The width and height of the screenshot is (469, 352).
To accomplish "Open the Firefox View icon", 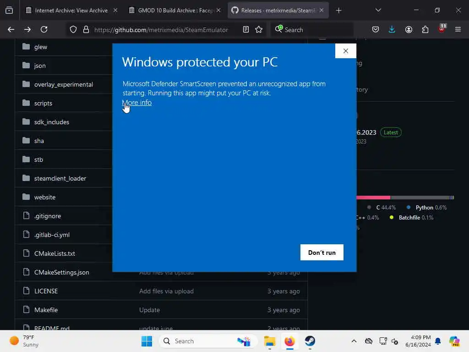I will (9, 11).
